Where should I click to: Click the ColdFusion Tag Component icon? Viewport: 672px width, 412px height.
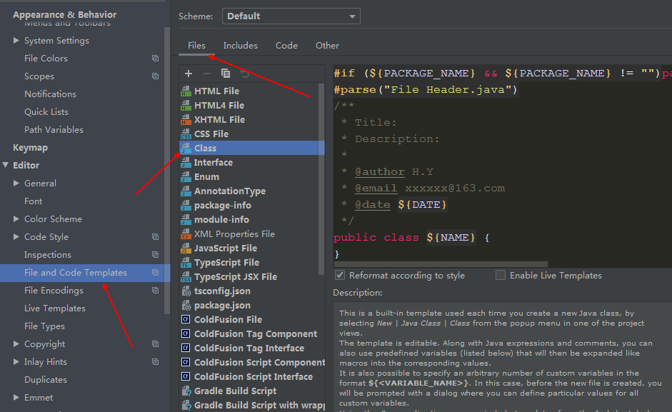tap(186, 334)
